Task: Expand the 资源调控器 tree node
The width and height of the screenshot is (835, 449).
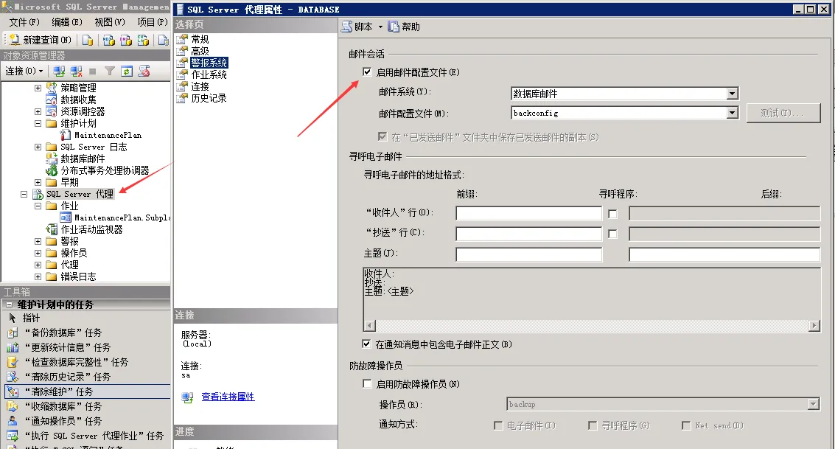Action: (x=38, y=111)
